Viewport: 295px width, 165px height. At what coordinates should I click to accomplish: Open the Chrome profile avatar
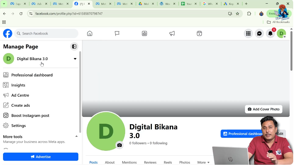click(x=261, y=14)
